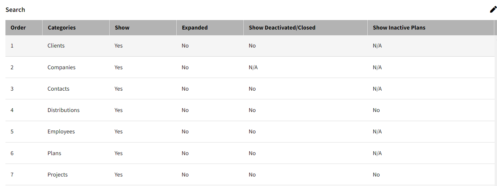Viewport: 497px width, 186px height.
Task: Click Expanded value in Distributions row
Action: 185,110
